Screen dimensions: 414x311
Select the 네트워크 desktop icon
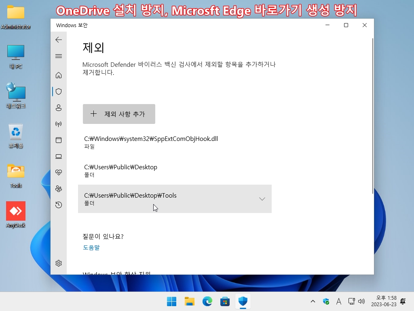16,96
